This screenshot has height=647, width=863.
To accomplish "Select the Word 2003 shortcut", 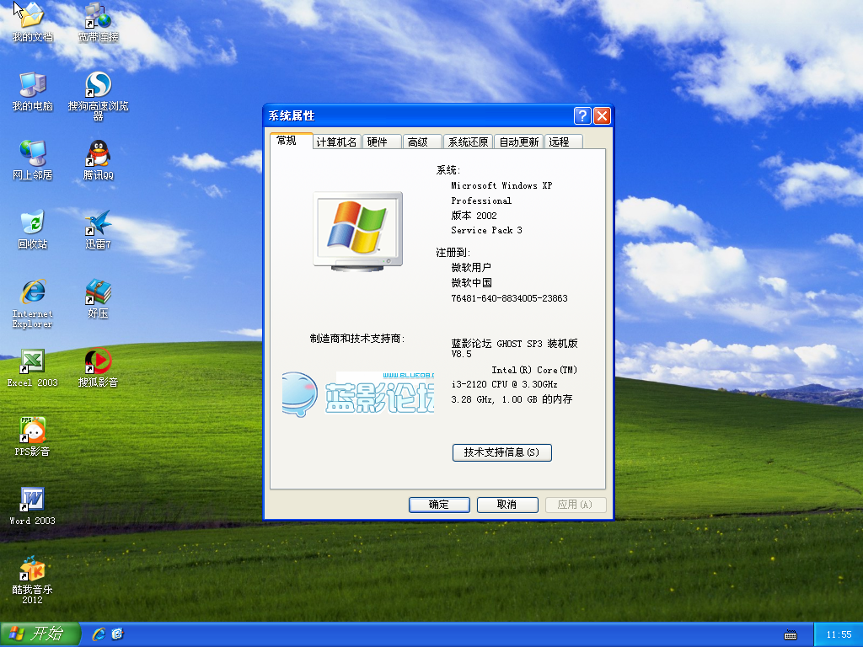I will click(33, 506).
